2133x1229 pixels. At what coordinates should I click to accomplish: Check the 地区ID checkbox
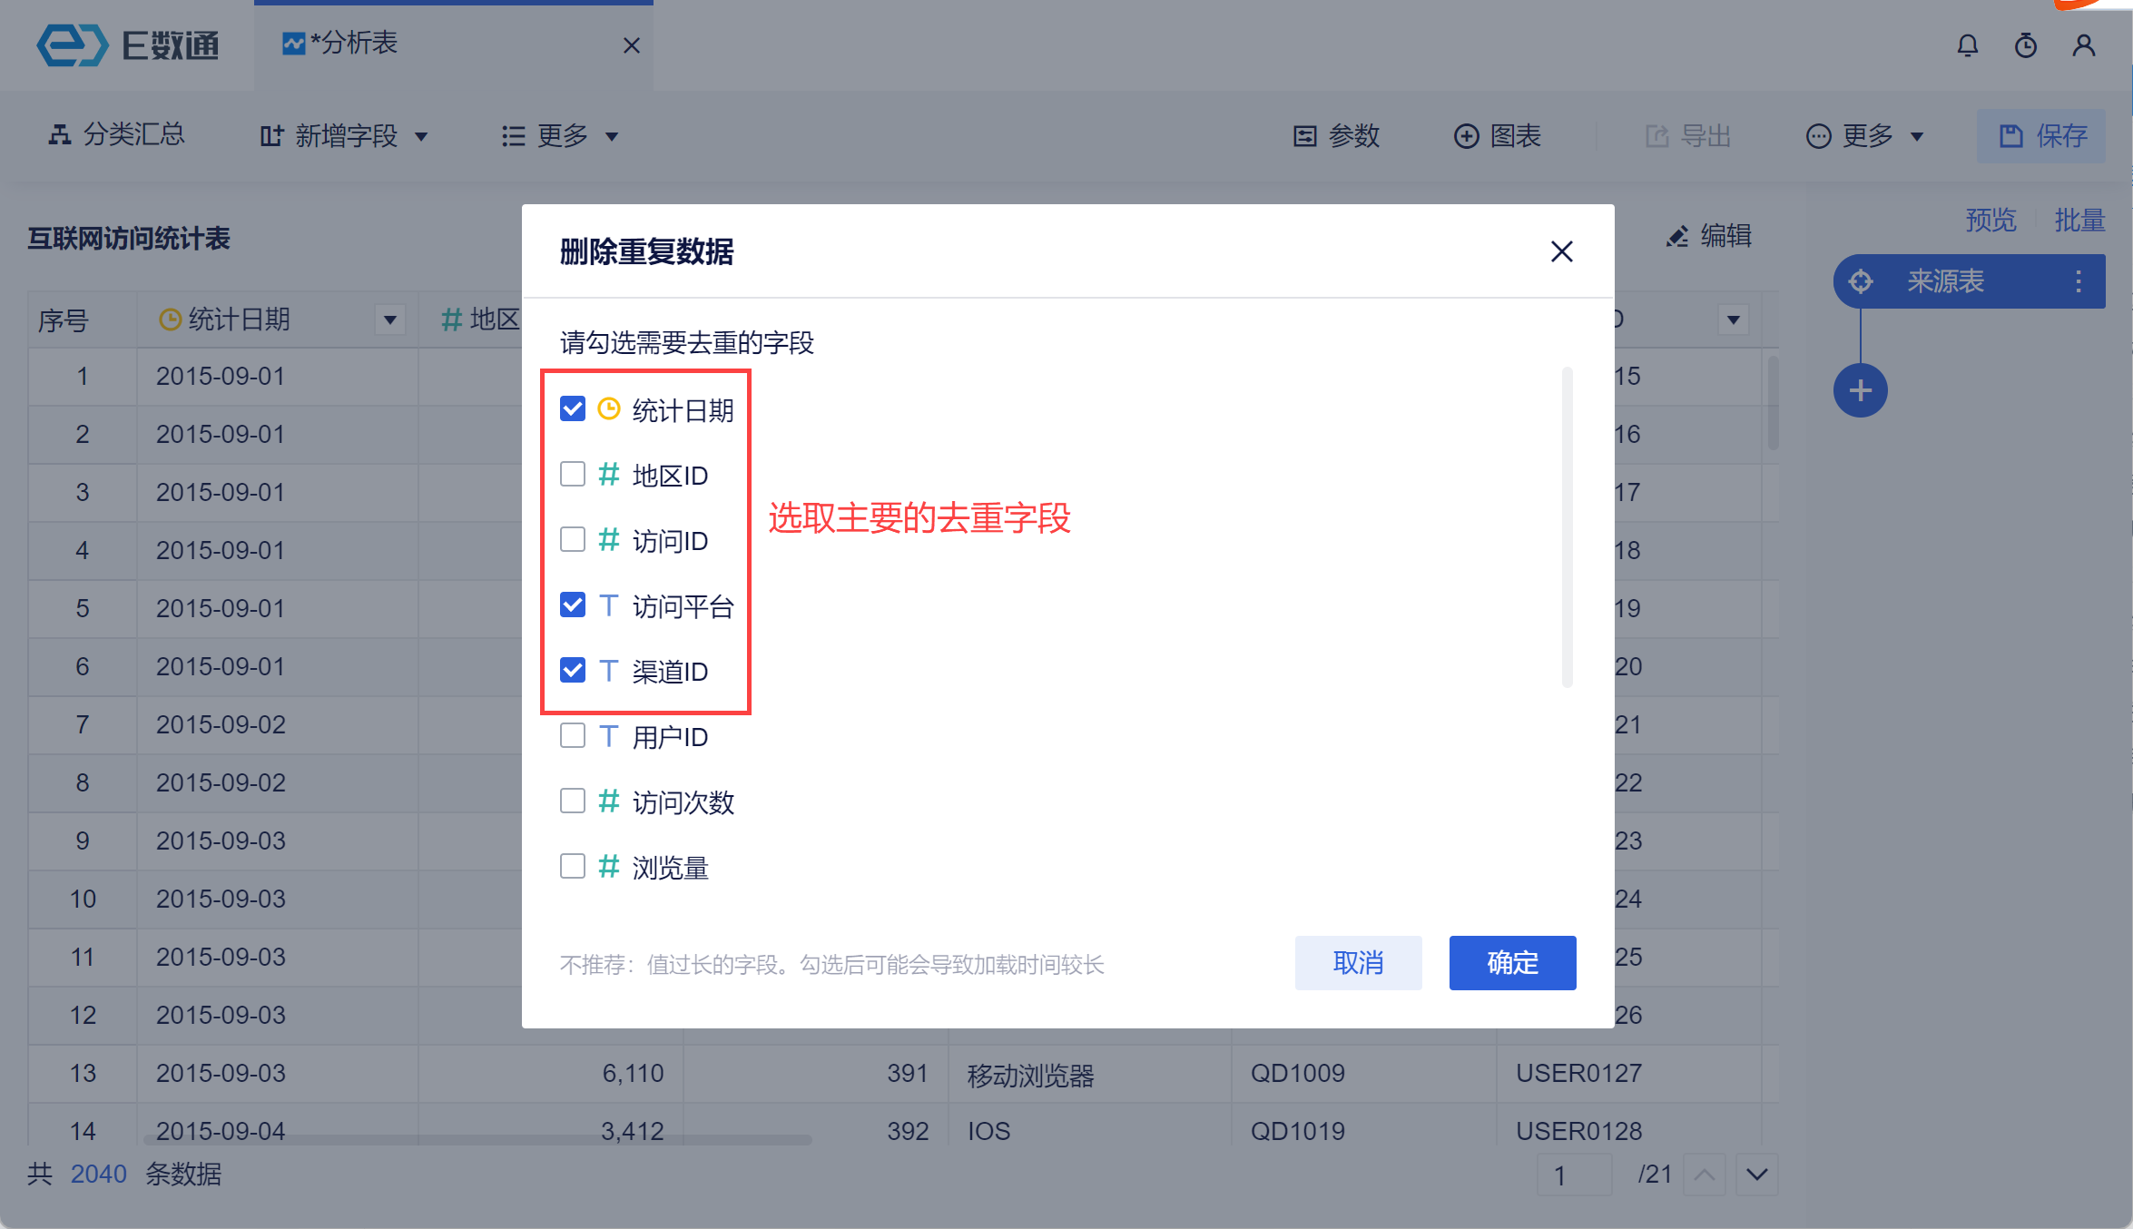click(573, 475)
